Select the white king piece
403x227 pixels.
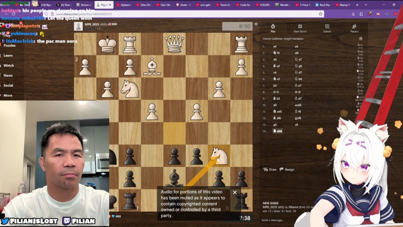[107, 44]
